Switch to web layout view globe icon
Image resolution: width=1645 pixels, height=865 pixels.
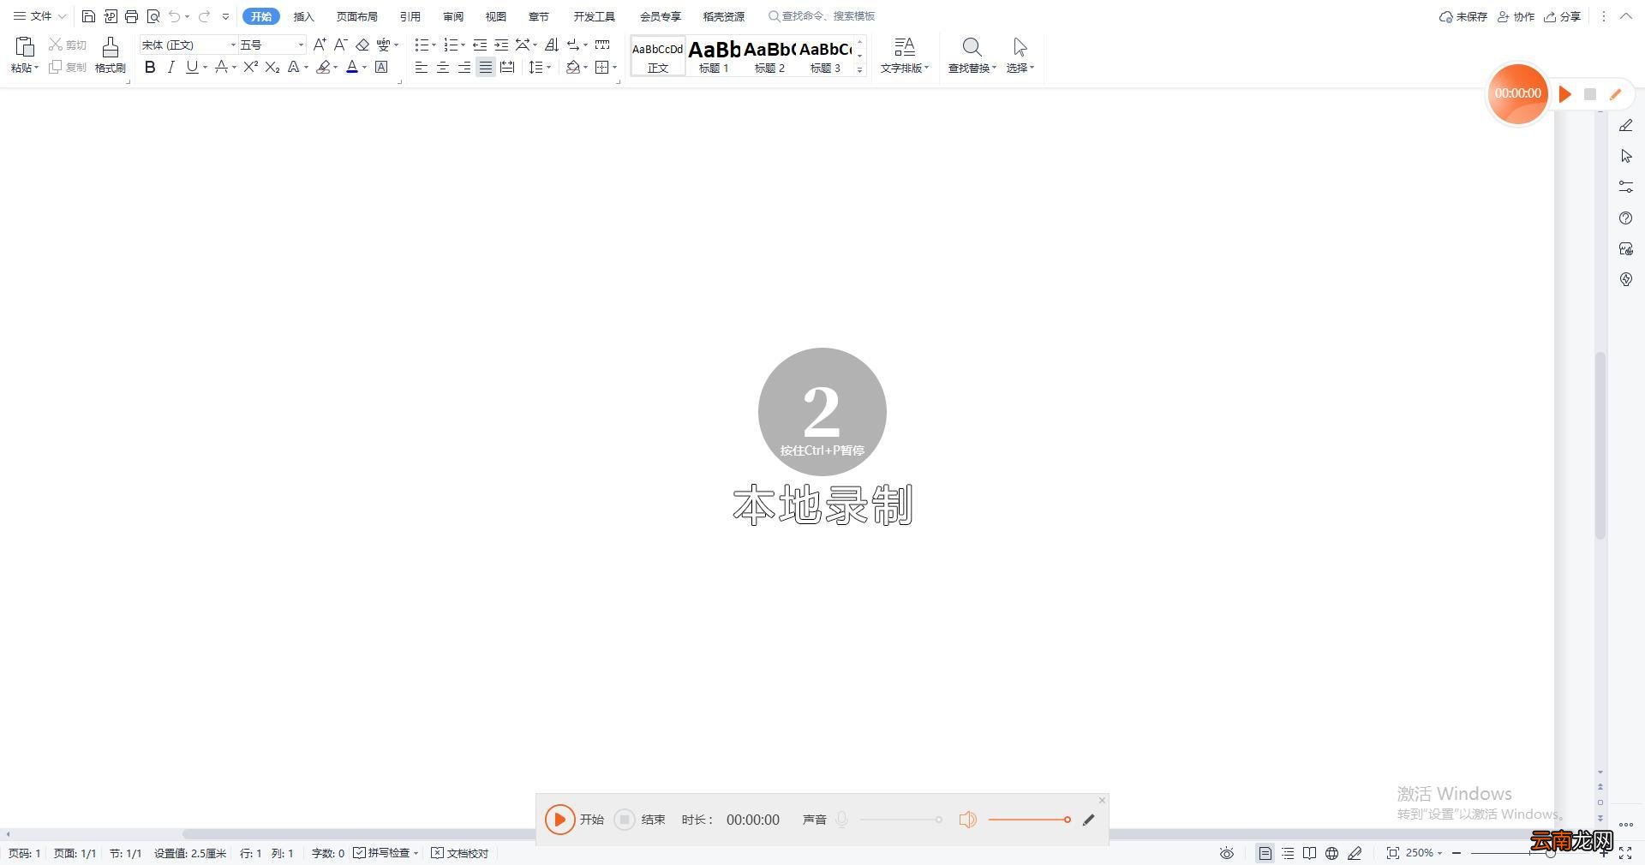pos(1331,853)
